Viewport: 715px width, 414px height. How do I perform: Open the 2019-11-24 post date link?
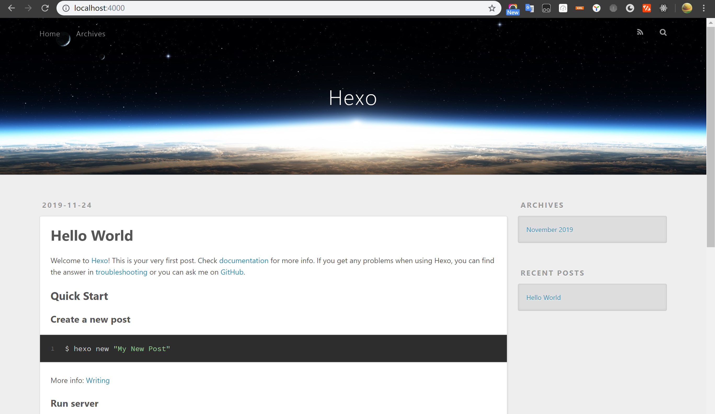point(67,205)
